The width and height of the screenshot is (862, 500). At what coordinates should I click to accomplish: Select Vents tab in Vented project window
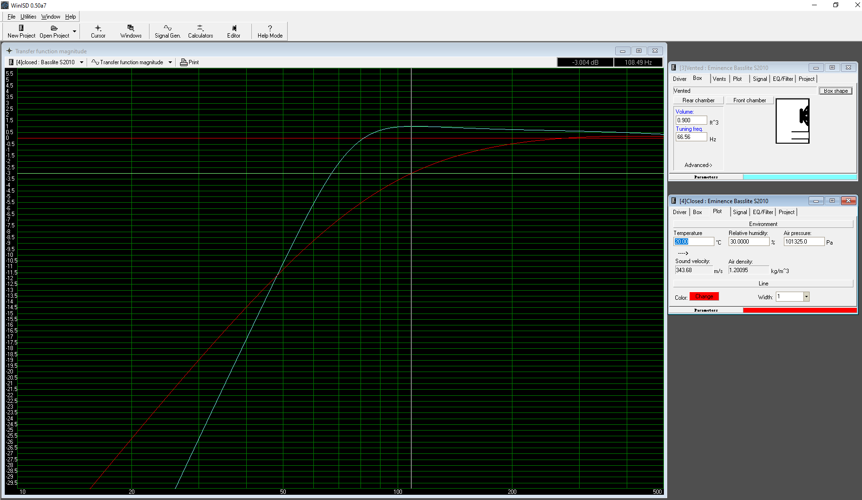[x=719, y=79]
